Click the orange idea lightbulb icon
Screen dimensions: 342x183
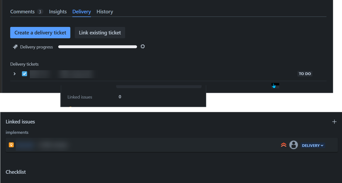point(11,145)
